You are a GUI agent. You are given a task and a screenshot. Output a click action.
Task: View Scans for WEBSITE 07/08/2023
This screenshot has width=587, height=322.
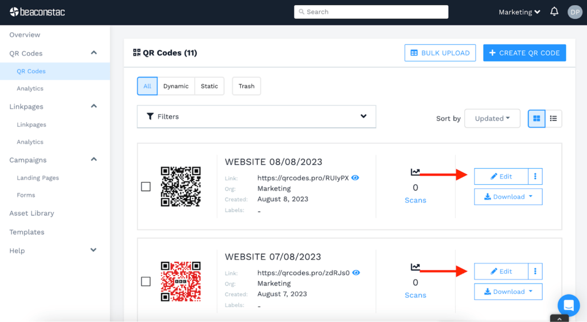click(x=415, y=295)
